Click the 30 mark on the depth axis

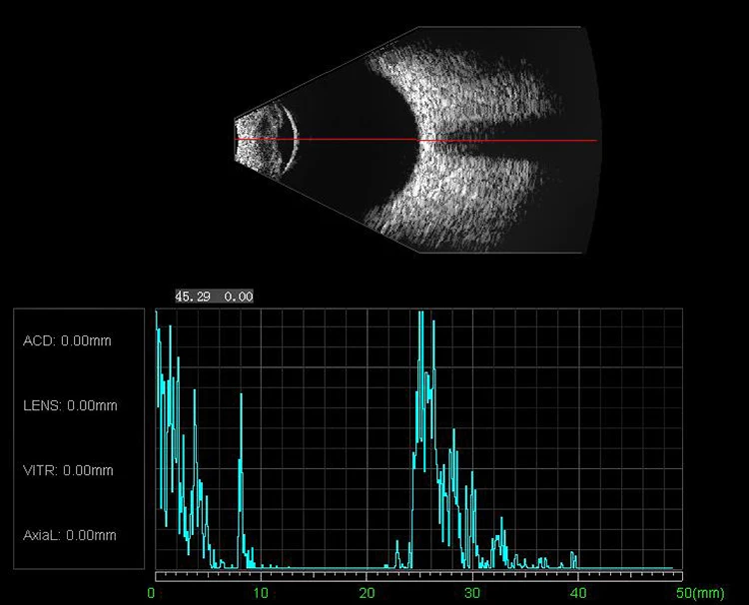(472, 592)
